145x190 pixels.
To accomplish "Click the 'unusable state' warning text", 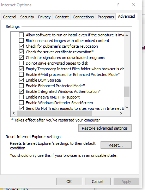I will [64, 155].
